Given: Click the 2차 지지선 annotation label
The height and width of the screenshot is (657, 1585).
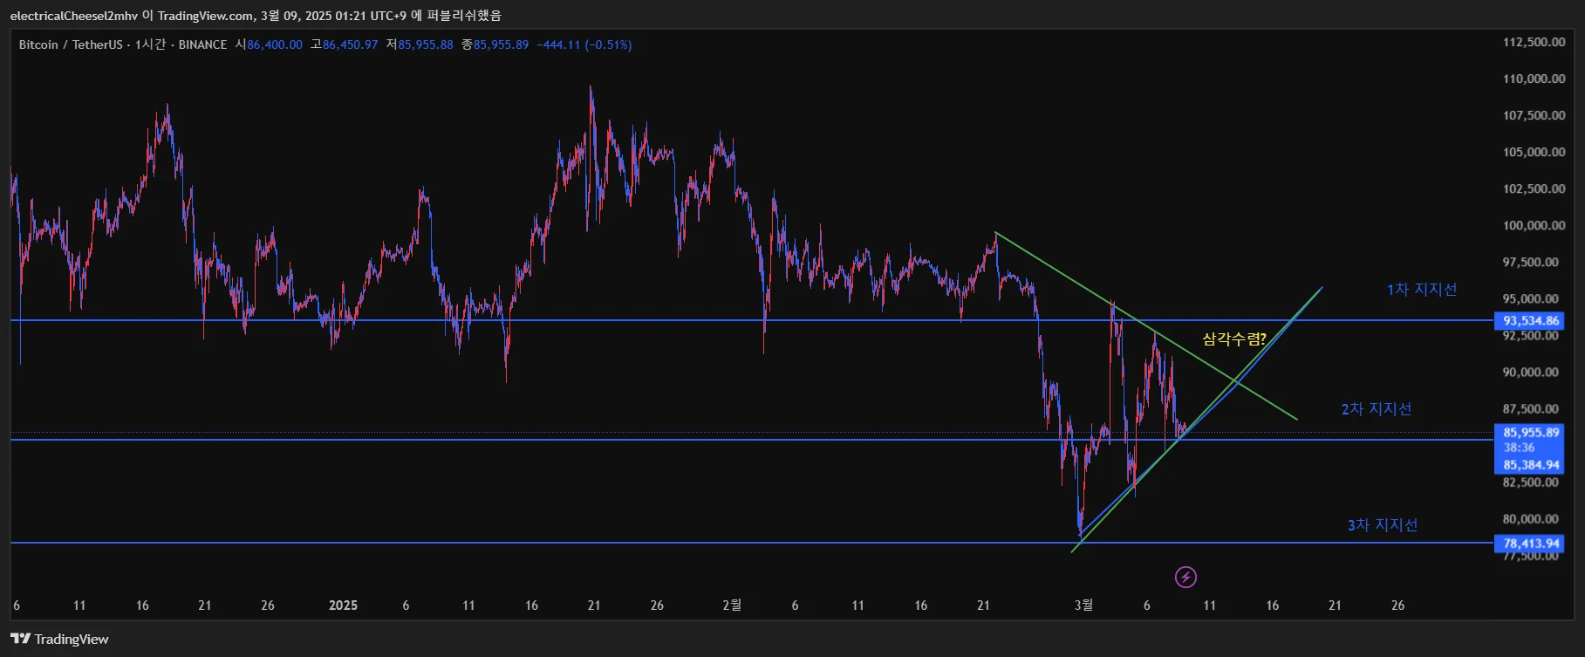Looking at the screenshot, I should tap(1377, 409).
